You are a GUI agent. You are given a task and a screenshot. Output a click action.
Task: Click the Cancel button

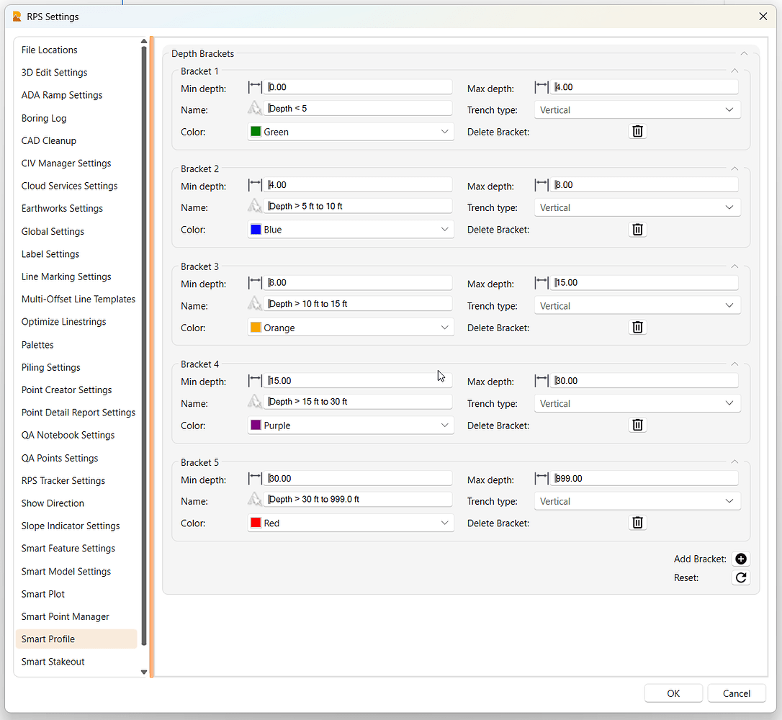tap(736, 693)
